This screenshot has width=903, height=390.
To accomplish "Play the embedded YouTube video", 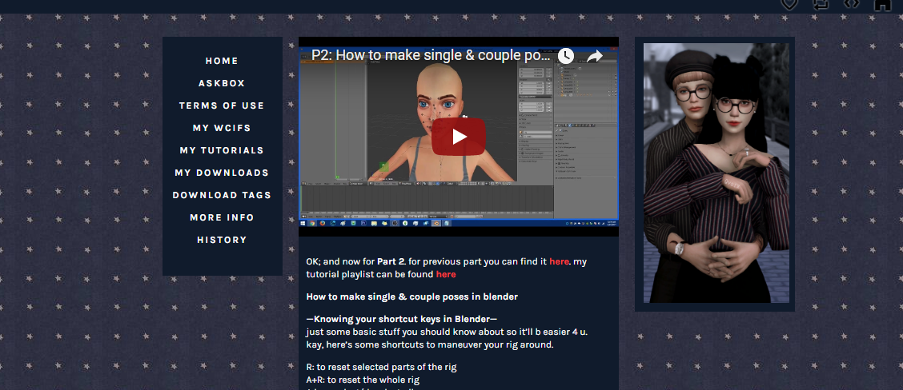I will tap(459, 137).
